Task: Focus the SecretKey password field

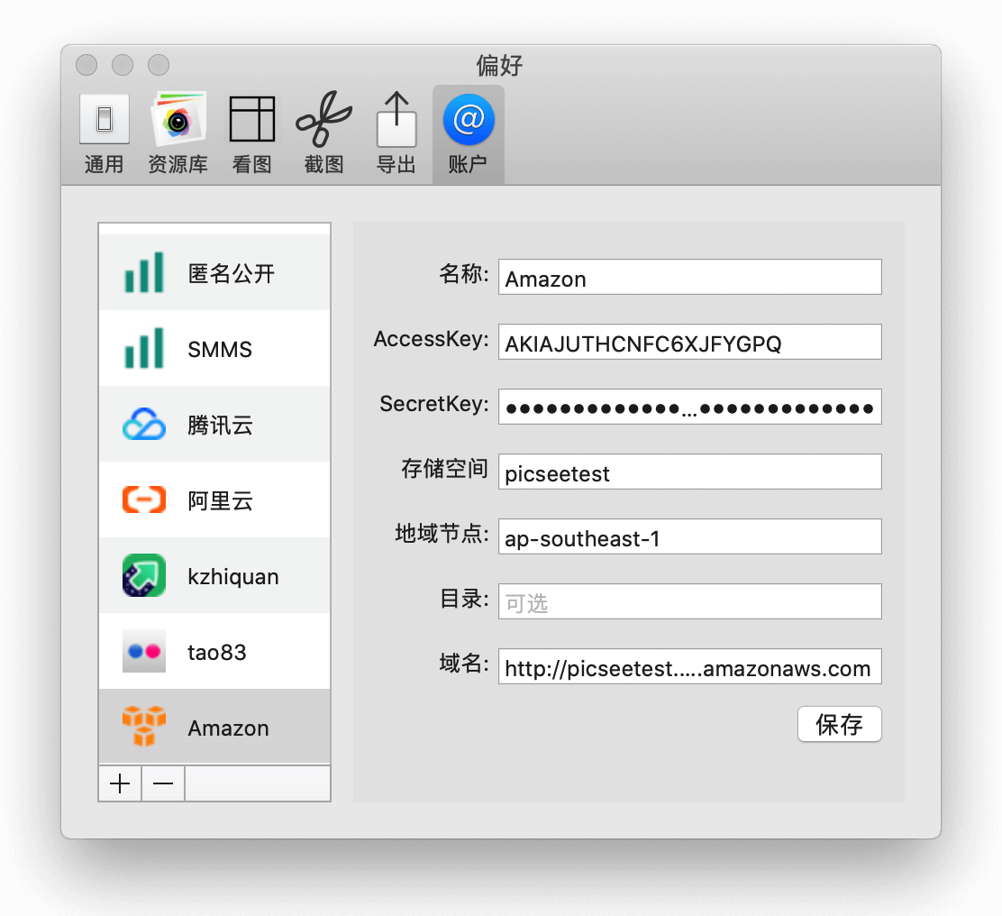Action: point(690,407)
